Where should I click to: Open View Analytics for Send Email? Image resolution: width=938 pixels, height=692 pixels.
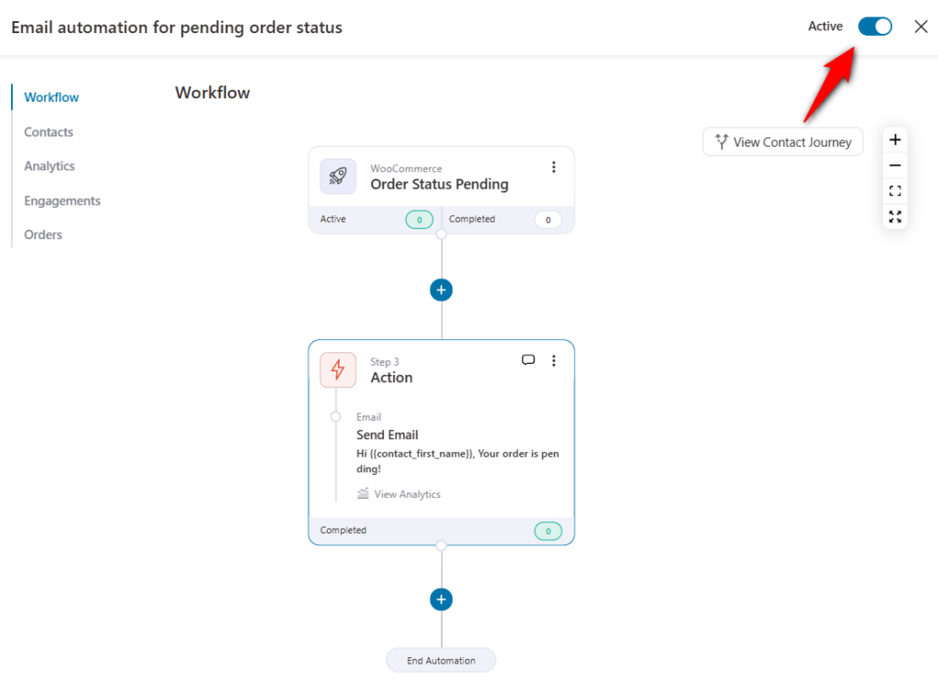coord(406,494)
